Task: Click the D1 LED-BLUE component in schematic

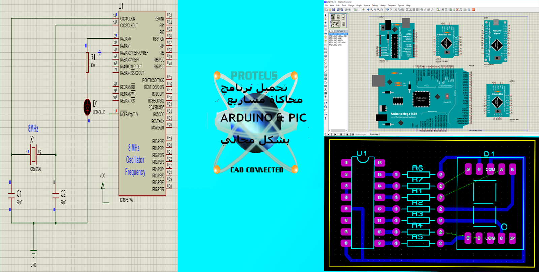Action: (x=87, y=107)
